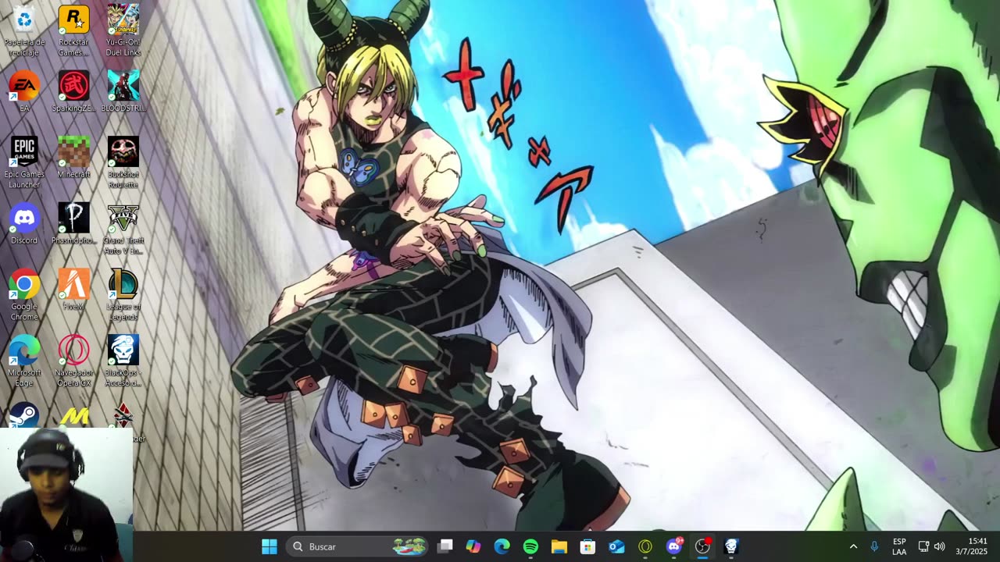Select the BLOODSTRIKE game icon

[123, 92]
